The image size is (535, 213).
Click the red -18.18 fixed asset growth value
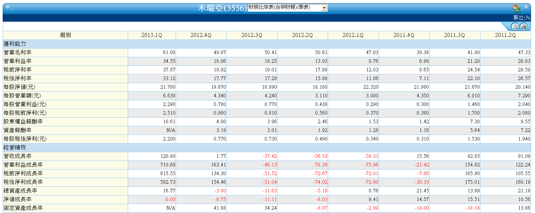473,208
